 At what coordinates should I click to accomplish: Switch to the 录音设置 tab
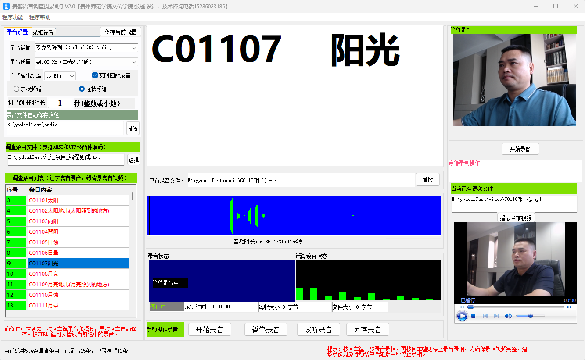[18, 32]
